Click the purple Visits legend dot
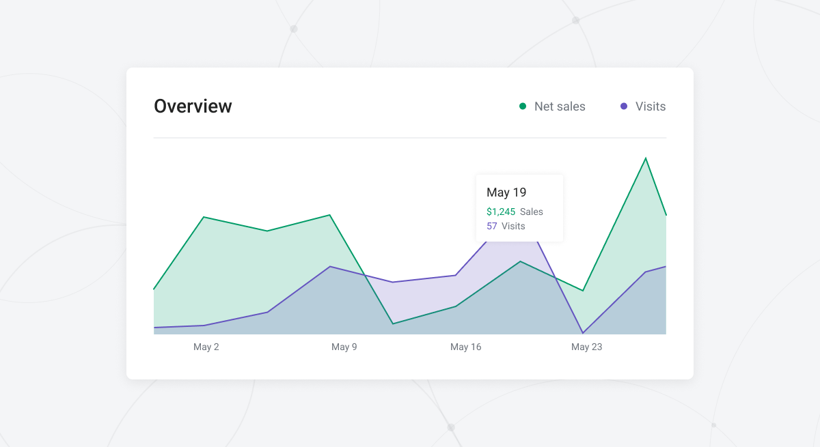This screenshot has height=447, width=820. point(623,106)
